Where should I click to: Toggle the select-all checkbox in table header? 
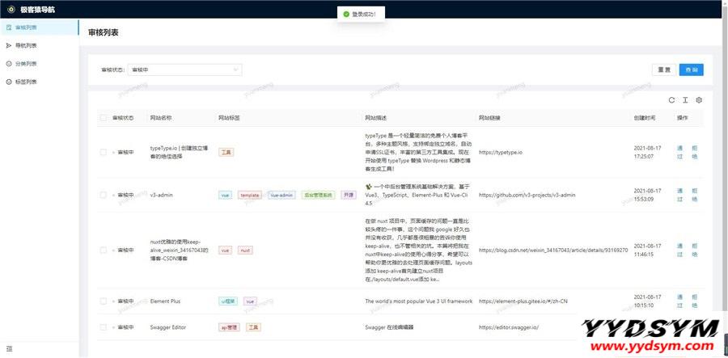[x=103, y=118]
